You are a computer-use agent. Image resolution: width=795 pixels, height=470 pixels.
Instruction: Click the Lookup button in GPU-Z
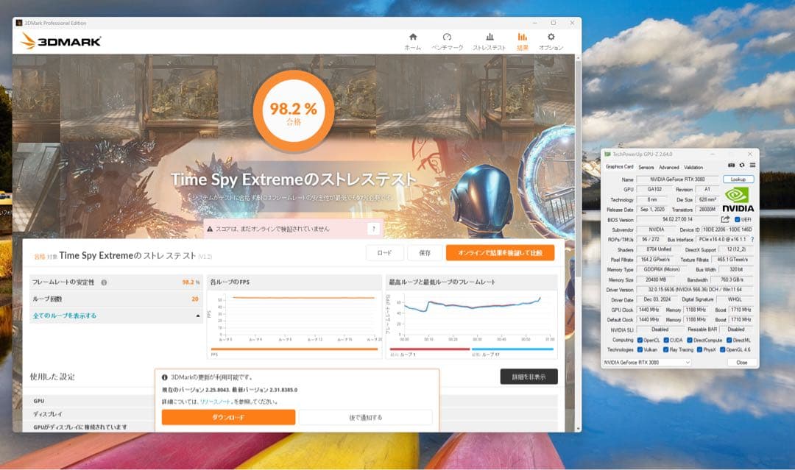[738, 179]
